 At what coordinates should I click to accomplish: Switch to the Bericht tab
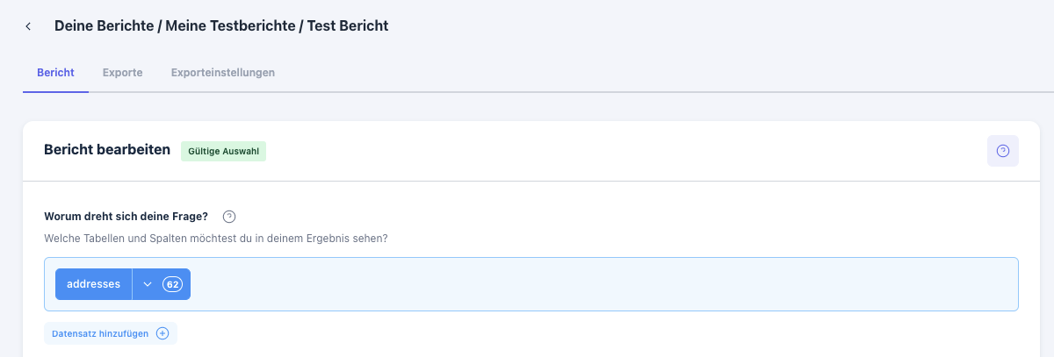55,73
